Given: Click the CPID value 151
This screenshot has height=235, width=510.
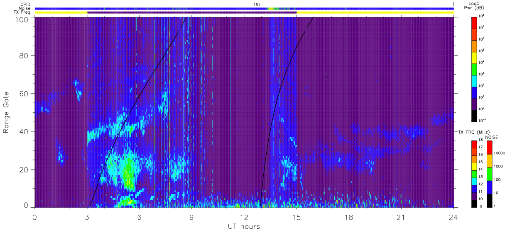Looking at the screenshot, I should [256, 5].
